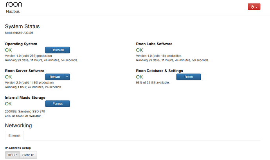This screenshot has width=270, height=160.
Task: Open the red power menu button
Action: click(254, 7)
